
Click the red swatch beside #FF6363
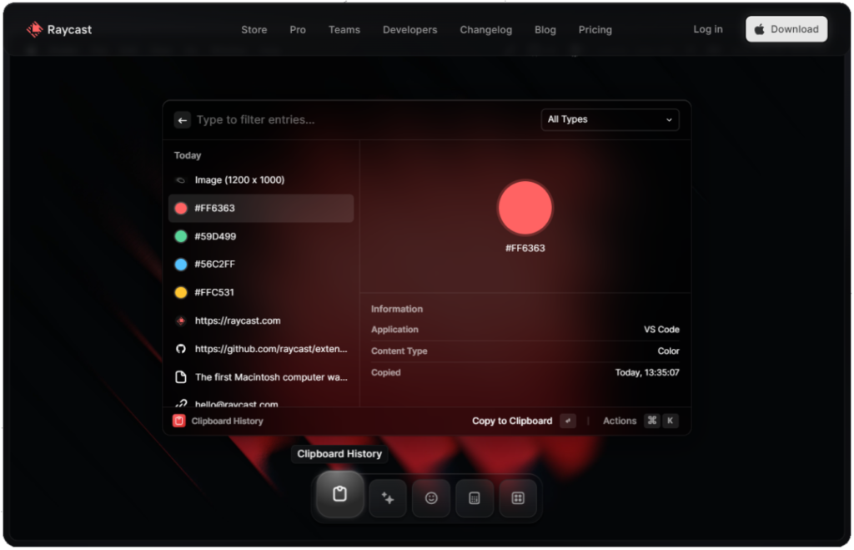pos(181,208)
